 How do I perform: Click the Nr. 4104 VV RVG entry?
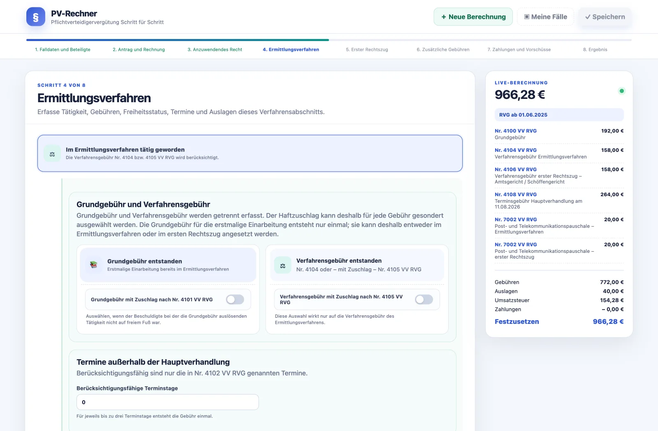(x=559, y=153)
